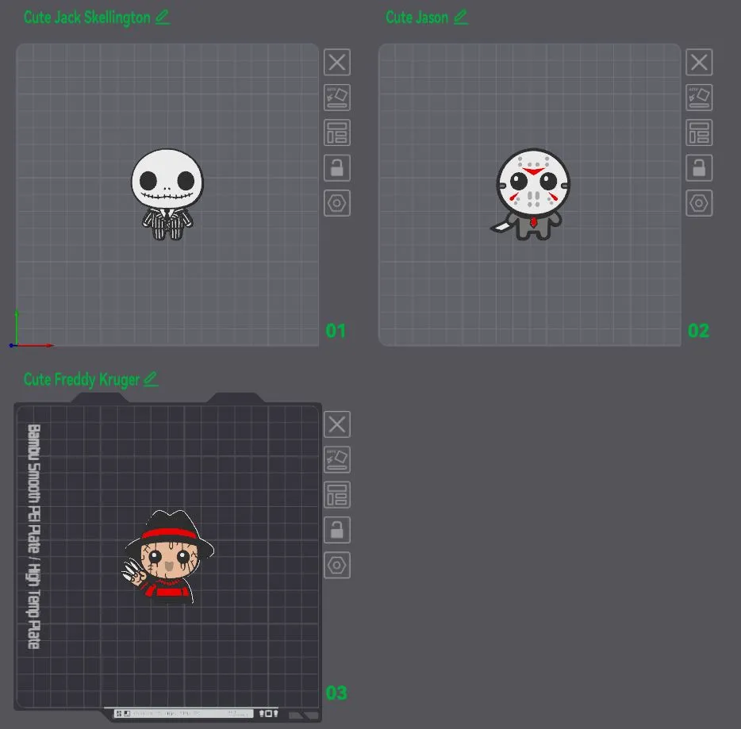Open plate settings for Cute Freddy Kruger
The image size is (741, 729).
tap(336, 565)
